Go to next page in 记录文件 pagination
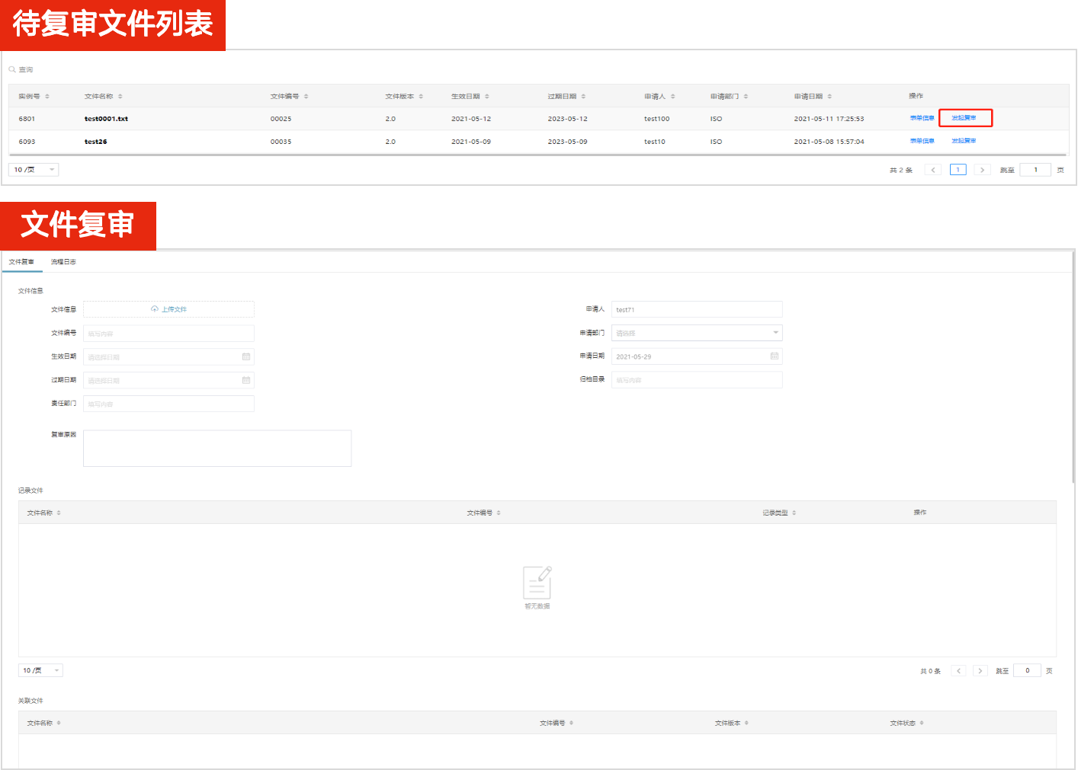This screenshot has width=1078, height=770. coord(980,671)
